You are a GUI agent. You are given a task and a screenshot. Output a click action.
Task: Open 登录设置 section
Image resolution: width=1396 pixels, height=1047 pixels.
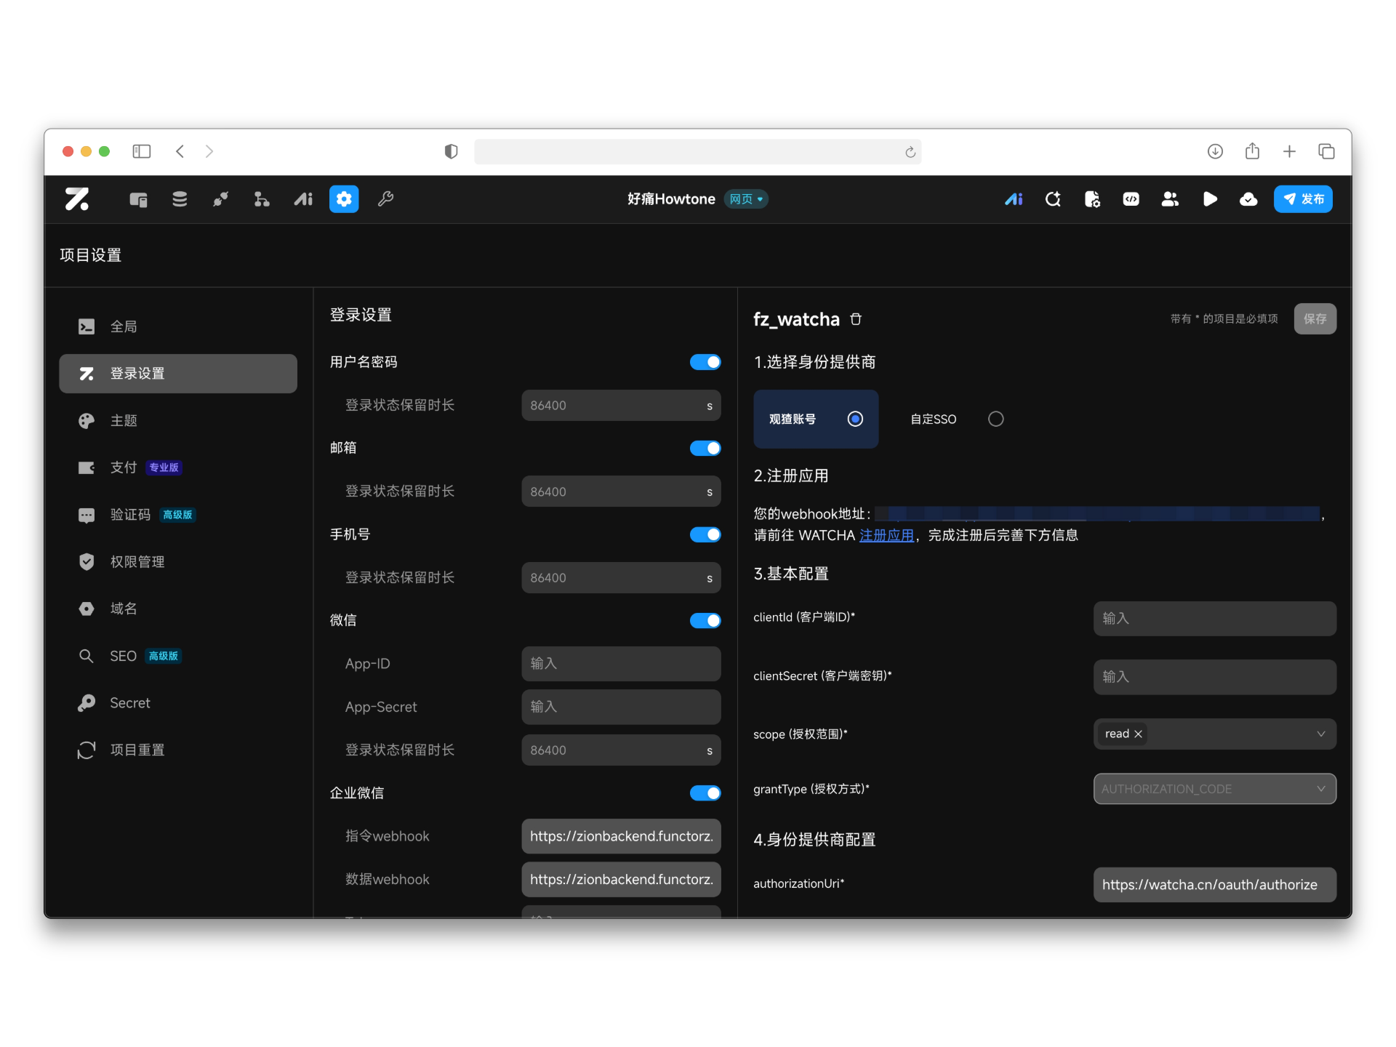tap(178, 374)
